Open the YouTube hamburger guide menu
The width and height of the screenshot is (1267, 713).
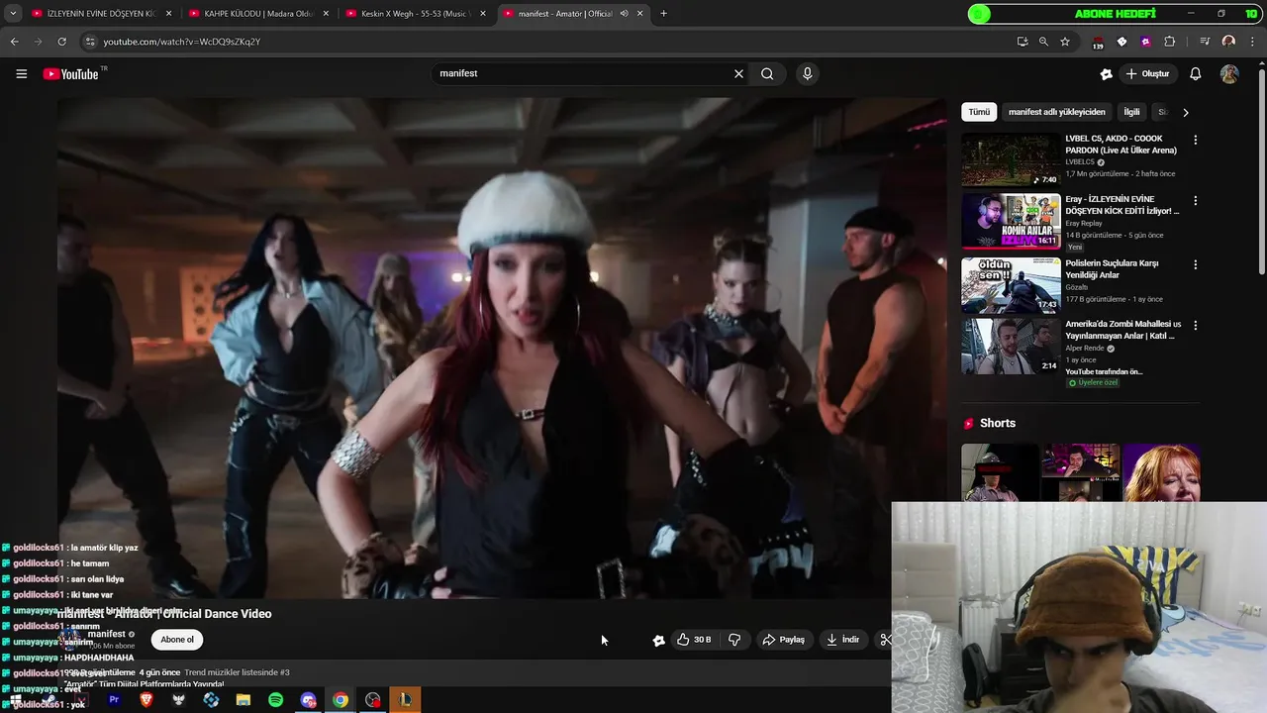point(21,74)
